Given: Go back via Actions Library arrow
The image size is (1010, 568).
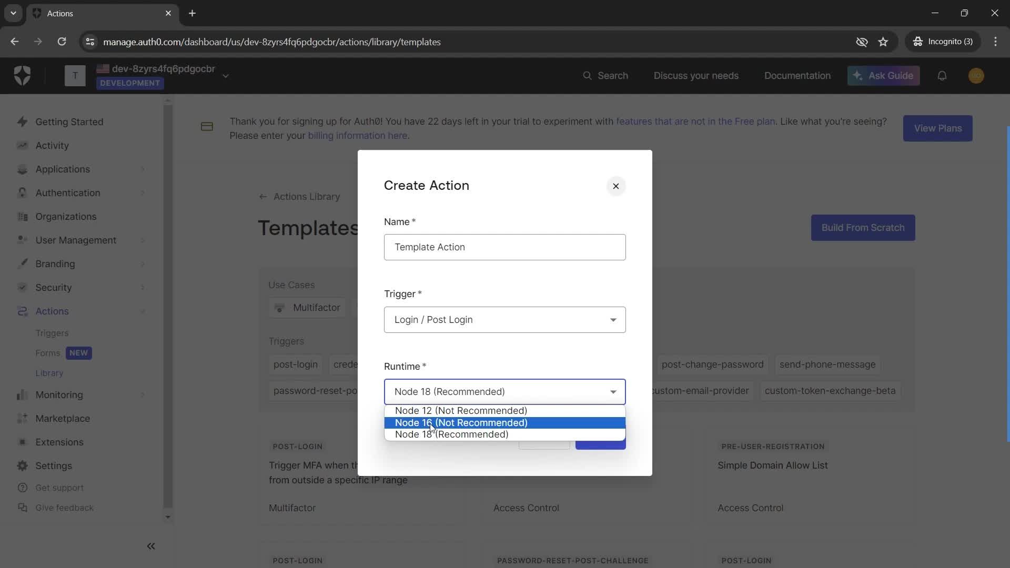Looking at the screenshot, I should pyautogui.click(x=262, y=197).
